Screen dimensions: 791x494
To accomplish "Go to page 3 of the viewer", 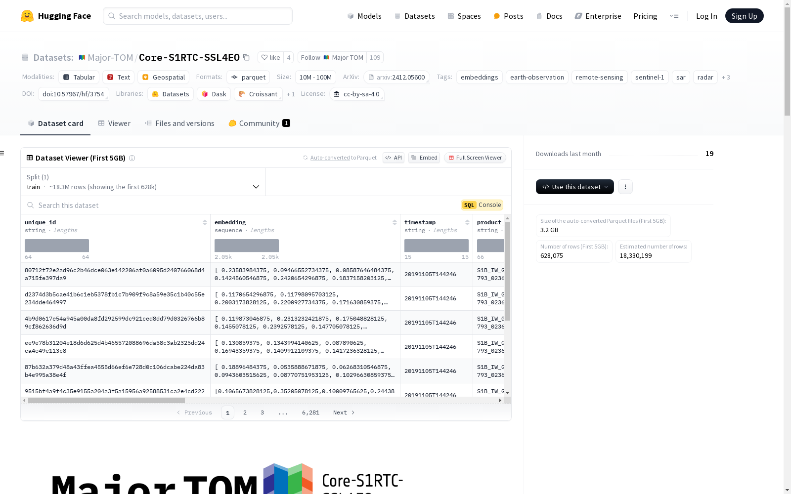I will tap(262, 412).
